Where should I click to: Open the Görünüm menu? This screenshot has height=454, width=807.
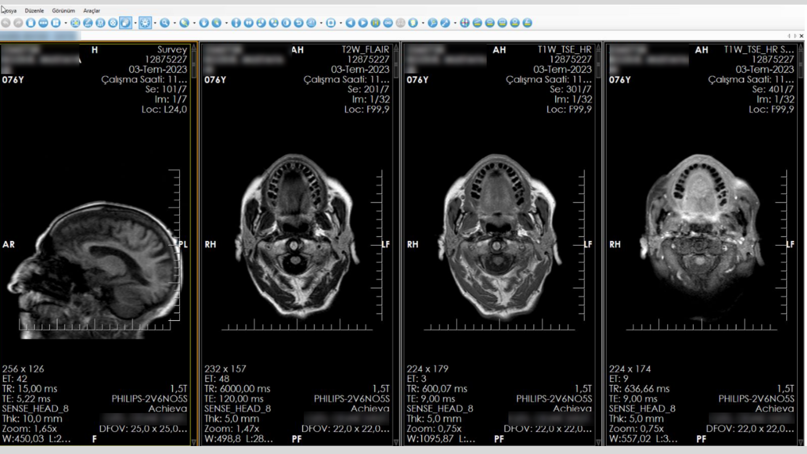[63, 11]
